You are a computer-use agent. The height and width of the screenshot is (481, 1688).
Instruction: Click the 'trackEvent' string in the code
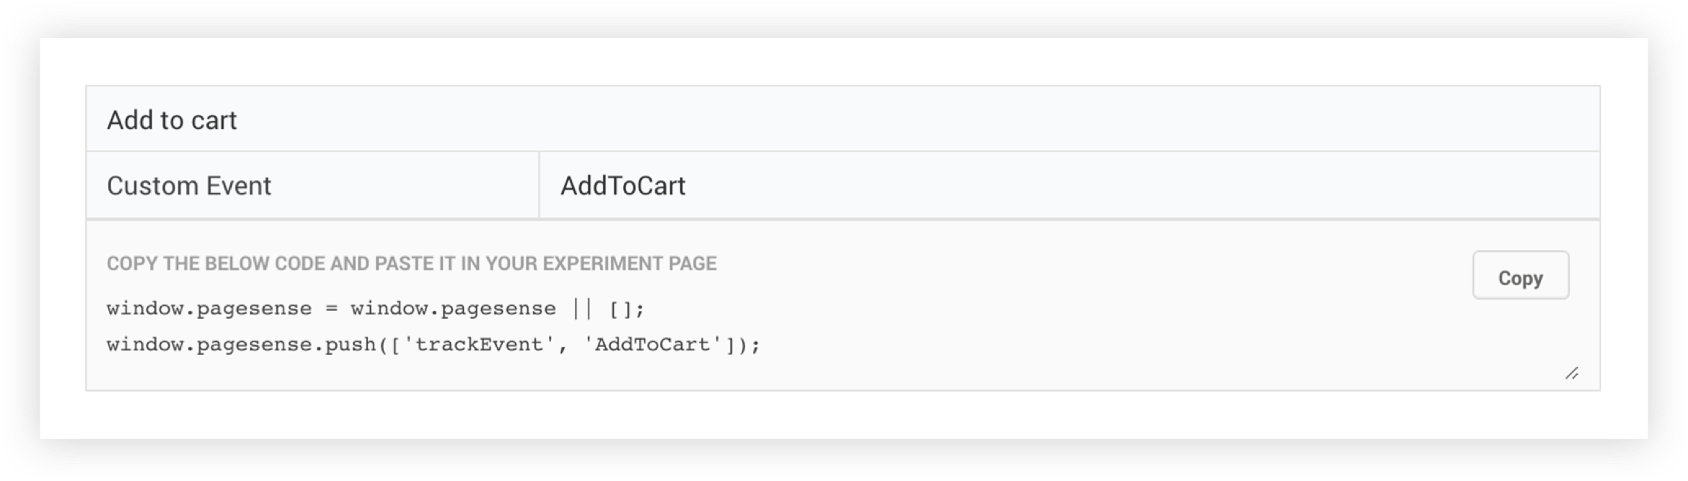[479, 345]
